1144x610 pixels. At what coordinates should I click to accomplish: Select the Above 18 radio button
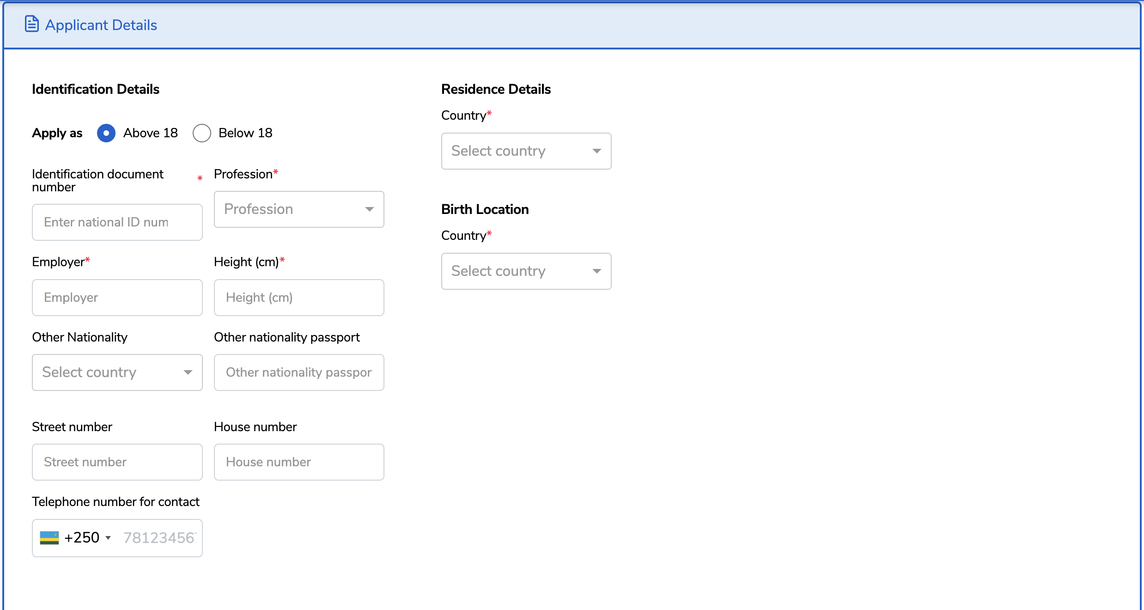tap(106, 133)
